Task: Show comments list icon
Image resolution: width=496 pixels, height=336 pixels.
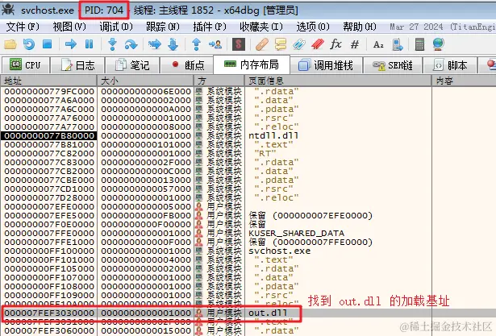Action: click(x=281, y=44)
